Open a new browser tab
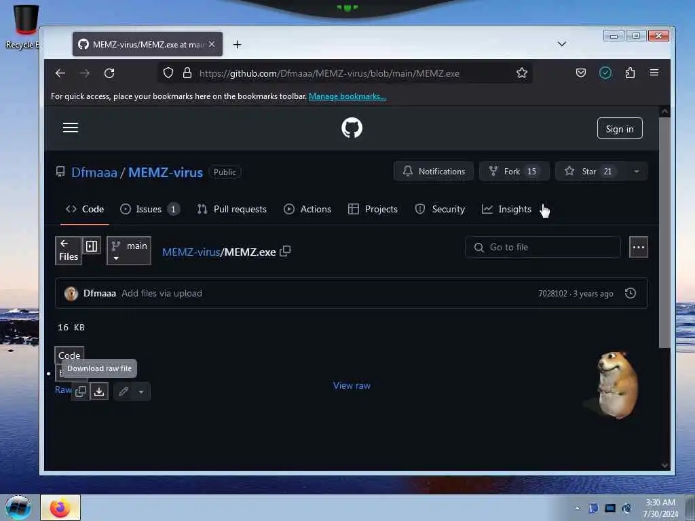Screen dimensions: 695x521 [237, 44]
